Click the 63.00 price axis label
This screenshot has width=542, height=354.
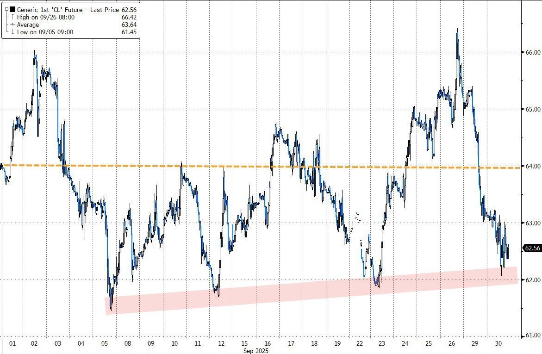pos(533,223)
